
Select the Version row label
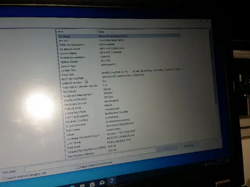[x=63, y=41]
